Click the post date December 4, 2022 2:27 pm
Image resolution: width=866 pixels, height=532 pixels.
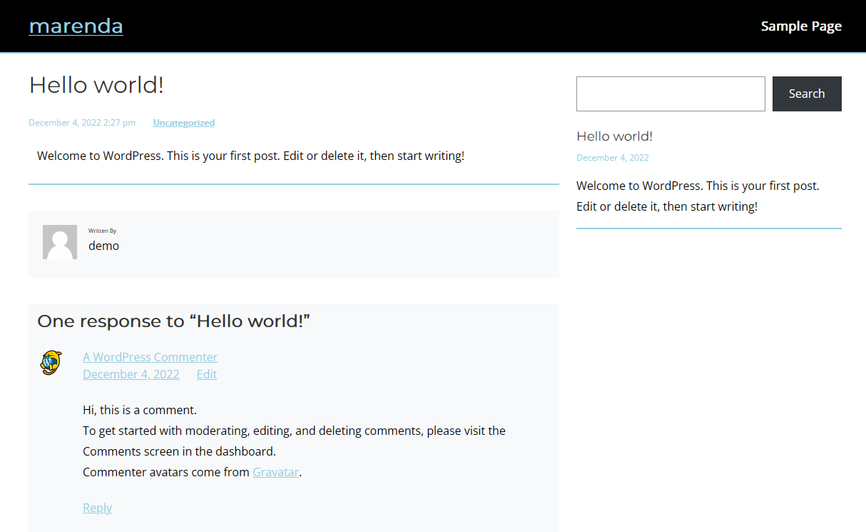(82, 123)
